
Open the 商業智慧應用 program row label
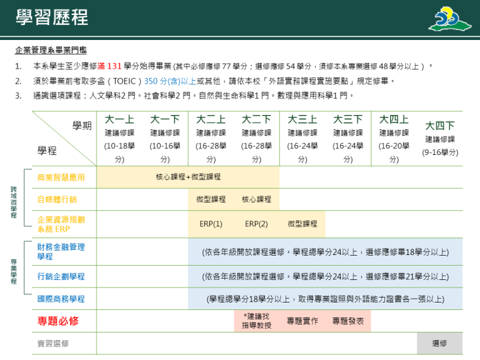(61, 177)
